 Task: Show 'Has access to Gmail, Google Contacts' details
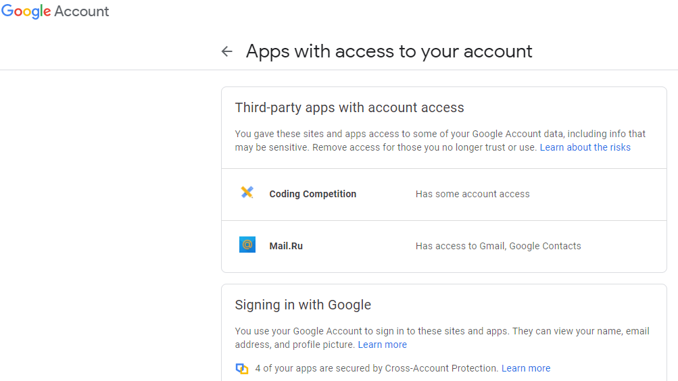(498, 246)
